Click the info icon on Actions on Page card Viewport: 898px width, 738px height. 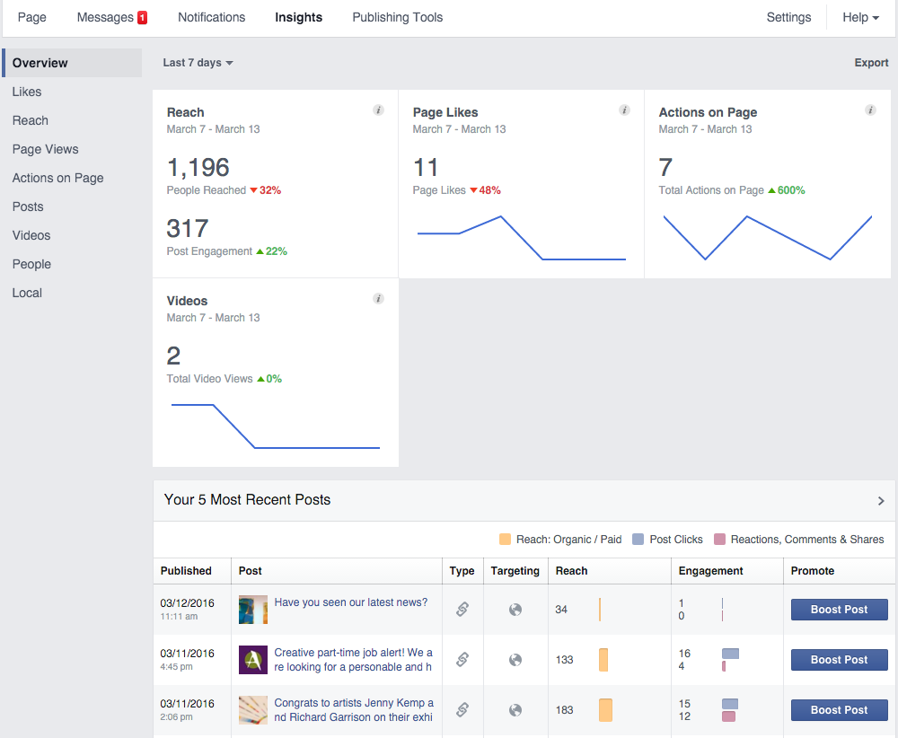click(870, 110)
